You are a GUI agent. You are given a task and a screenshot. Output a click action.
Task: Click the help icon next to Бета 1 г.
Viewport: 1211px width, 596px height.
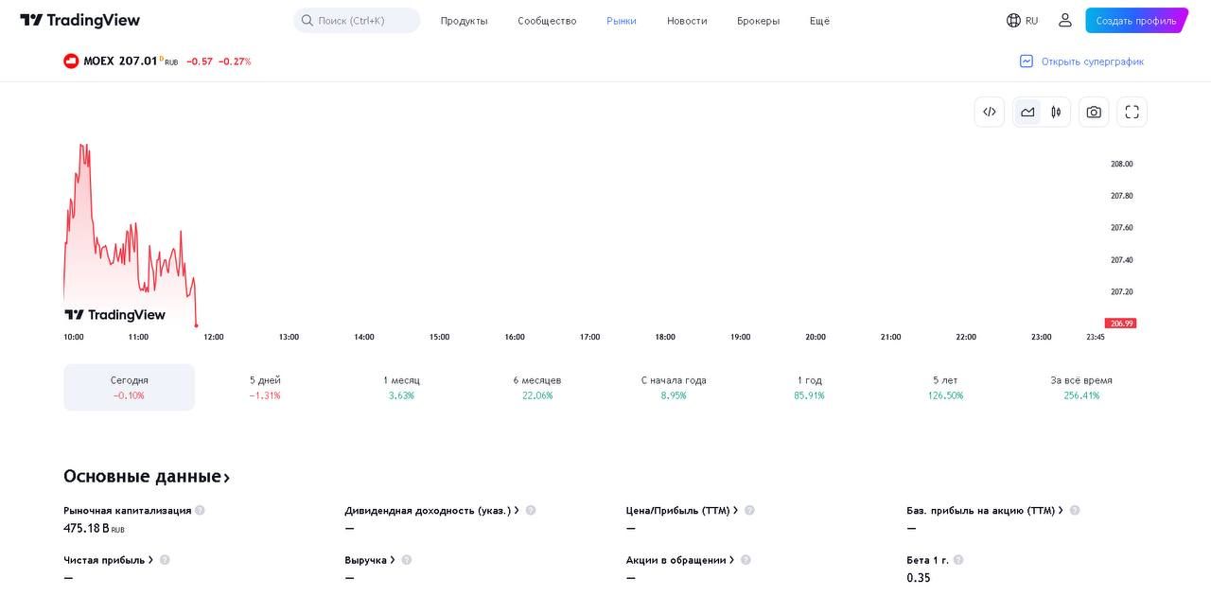958,560
